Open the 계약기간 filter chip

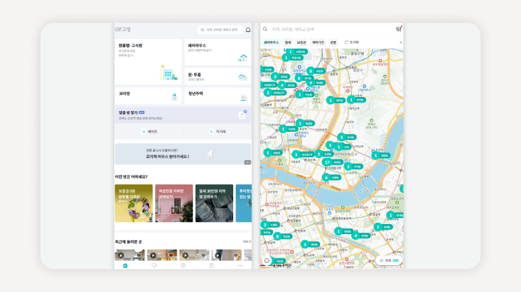point(318,42)
